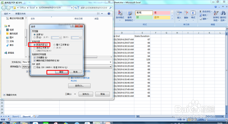228x124 pixels.
Task: Select the All pages radio button
Action: [x=34, y=34]
